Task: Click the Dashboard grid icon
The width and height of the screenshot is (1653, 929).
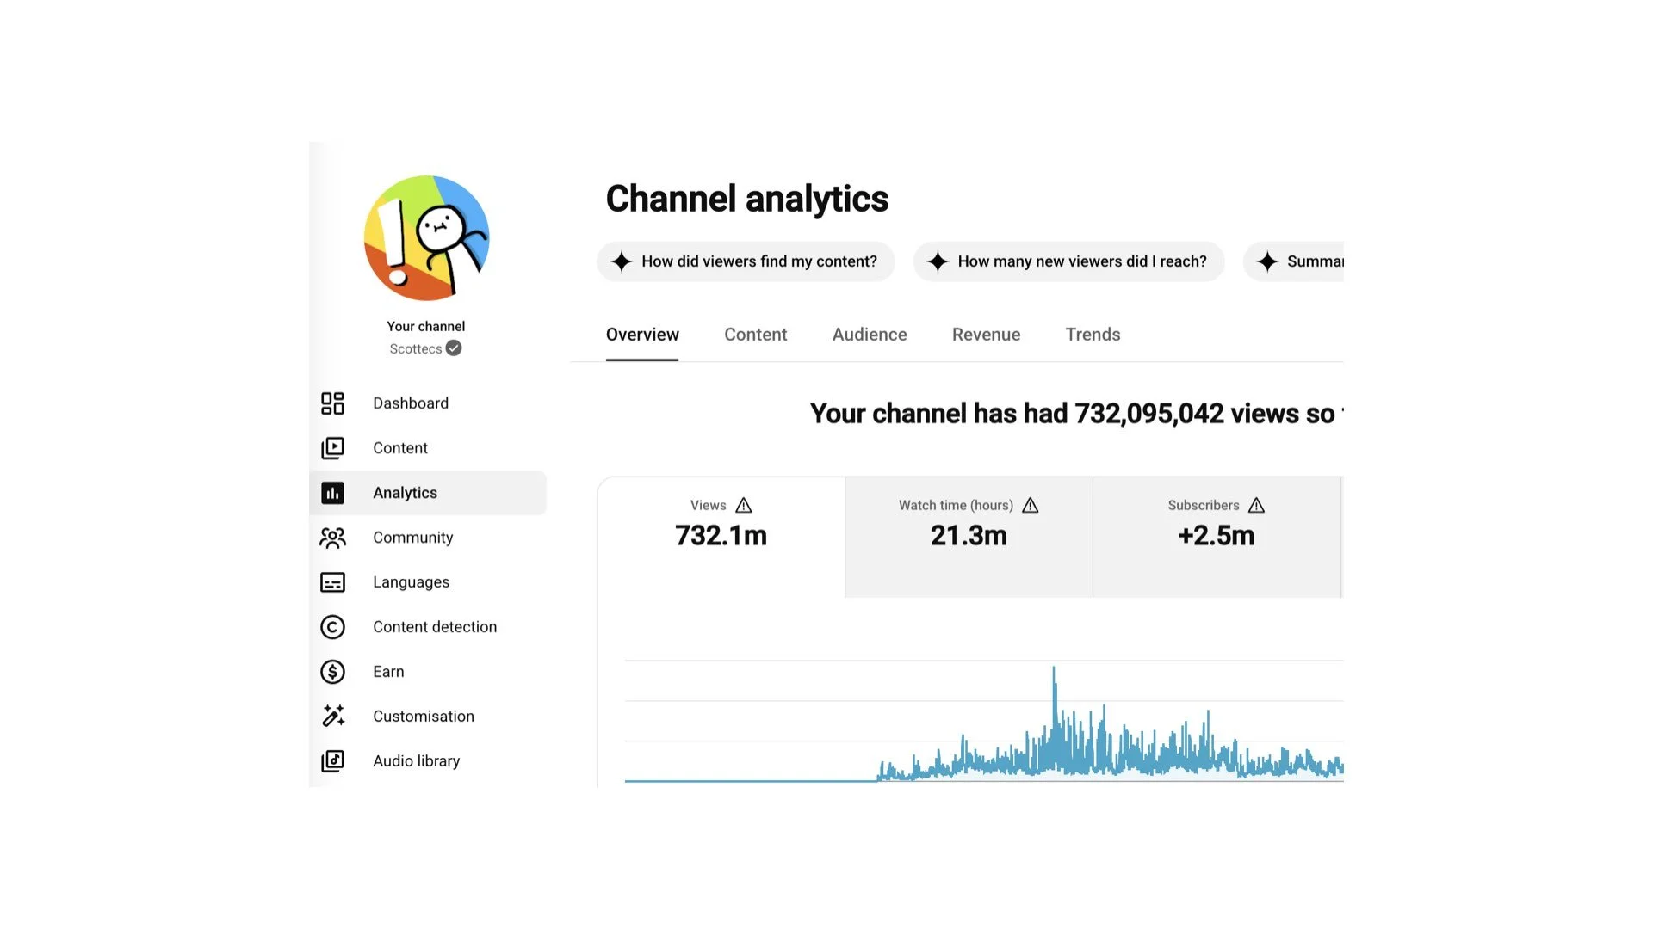Action: pyautogui.click(x=332, y=403)
